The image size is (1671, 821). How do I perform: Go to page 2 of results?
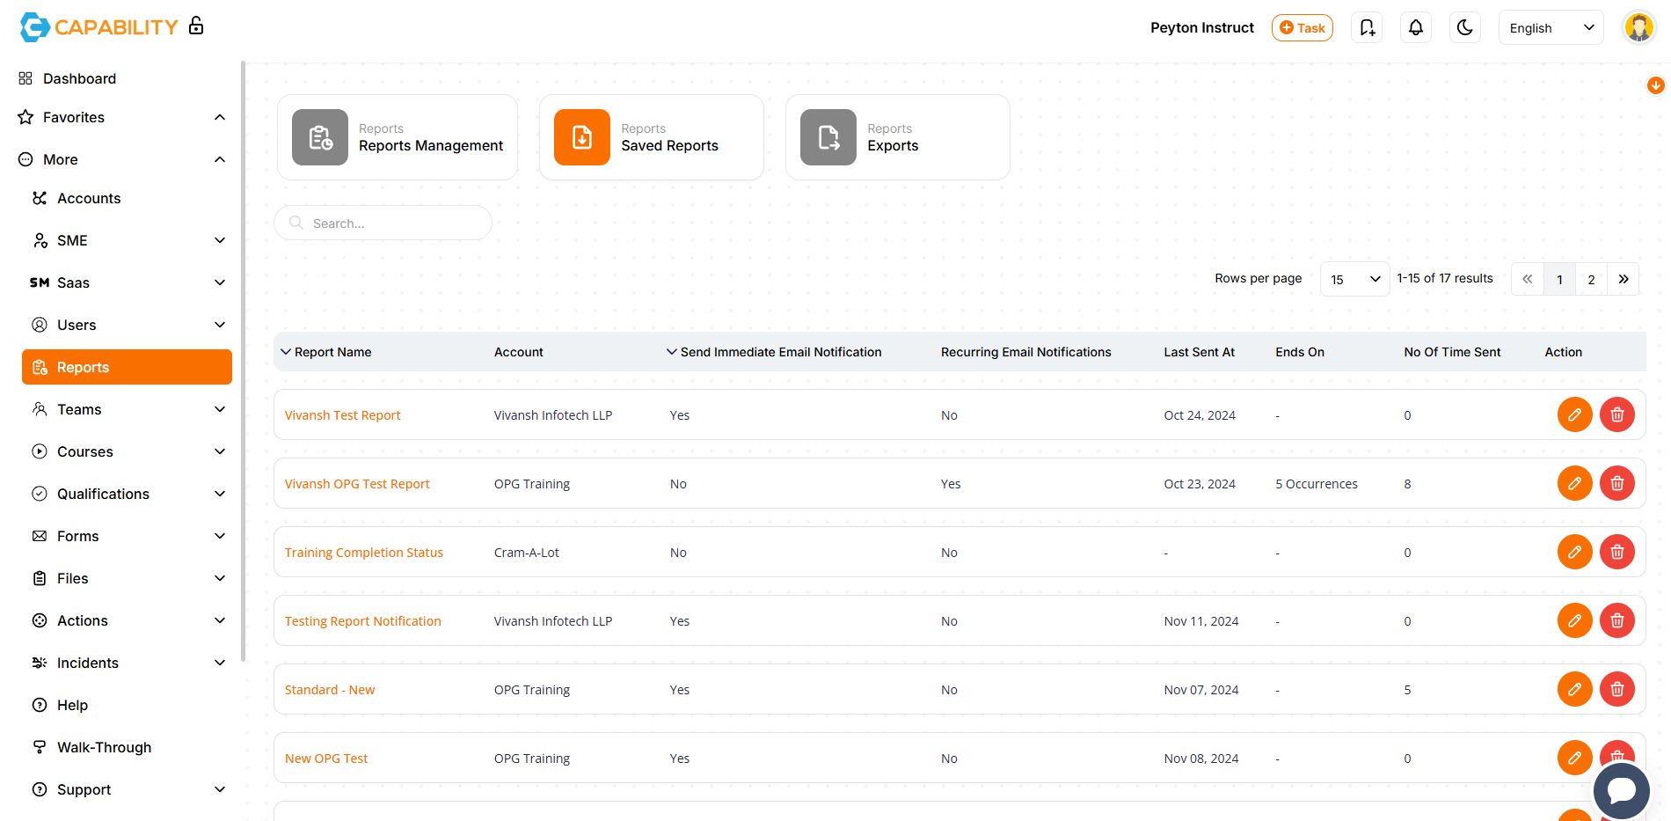1591,279
